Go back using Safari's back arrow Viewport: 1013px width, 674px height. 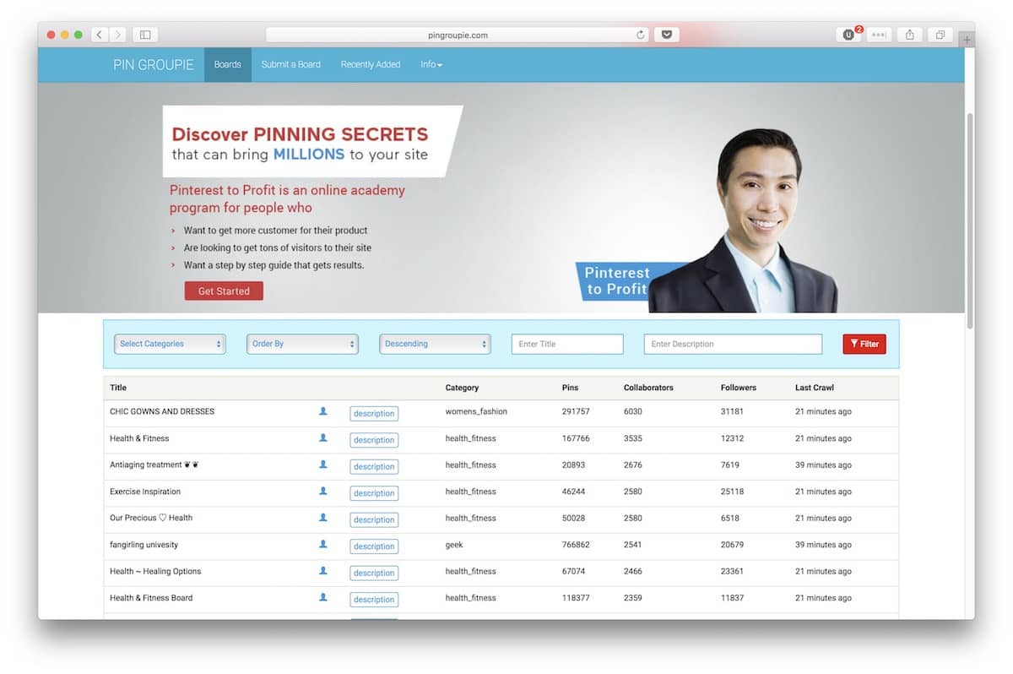(100, 35)
